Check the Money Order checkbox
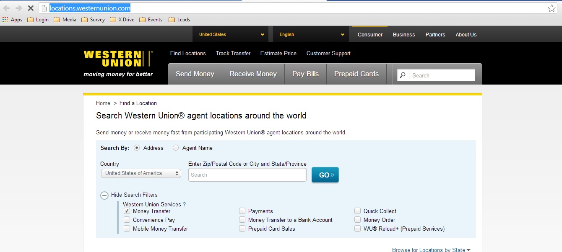This screenshot has width=562, height=252. 357,220
